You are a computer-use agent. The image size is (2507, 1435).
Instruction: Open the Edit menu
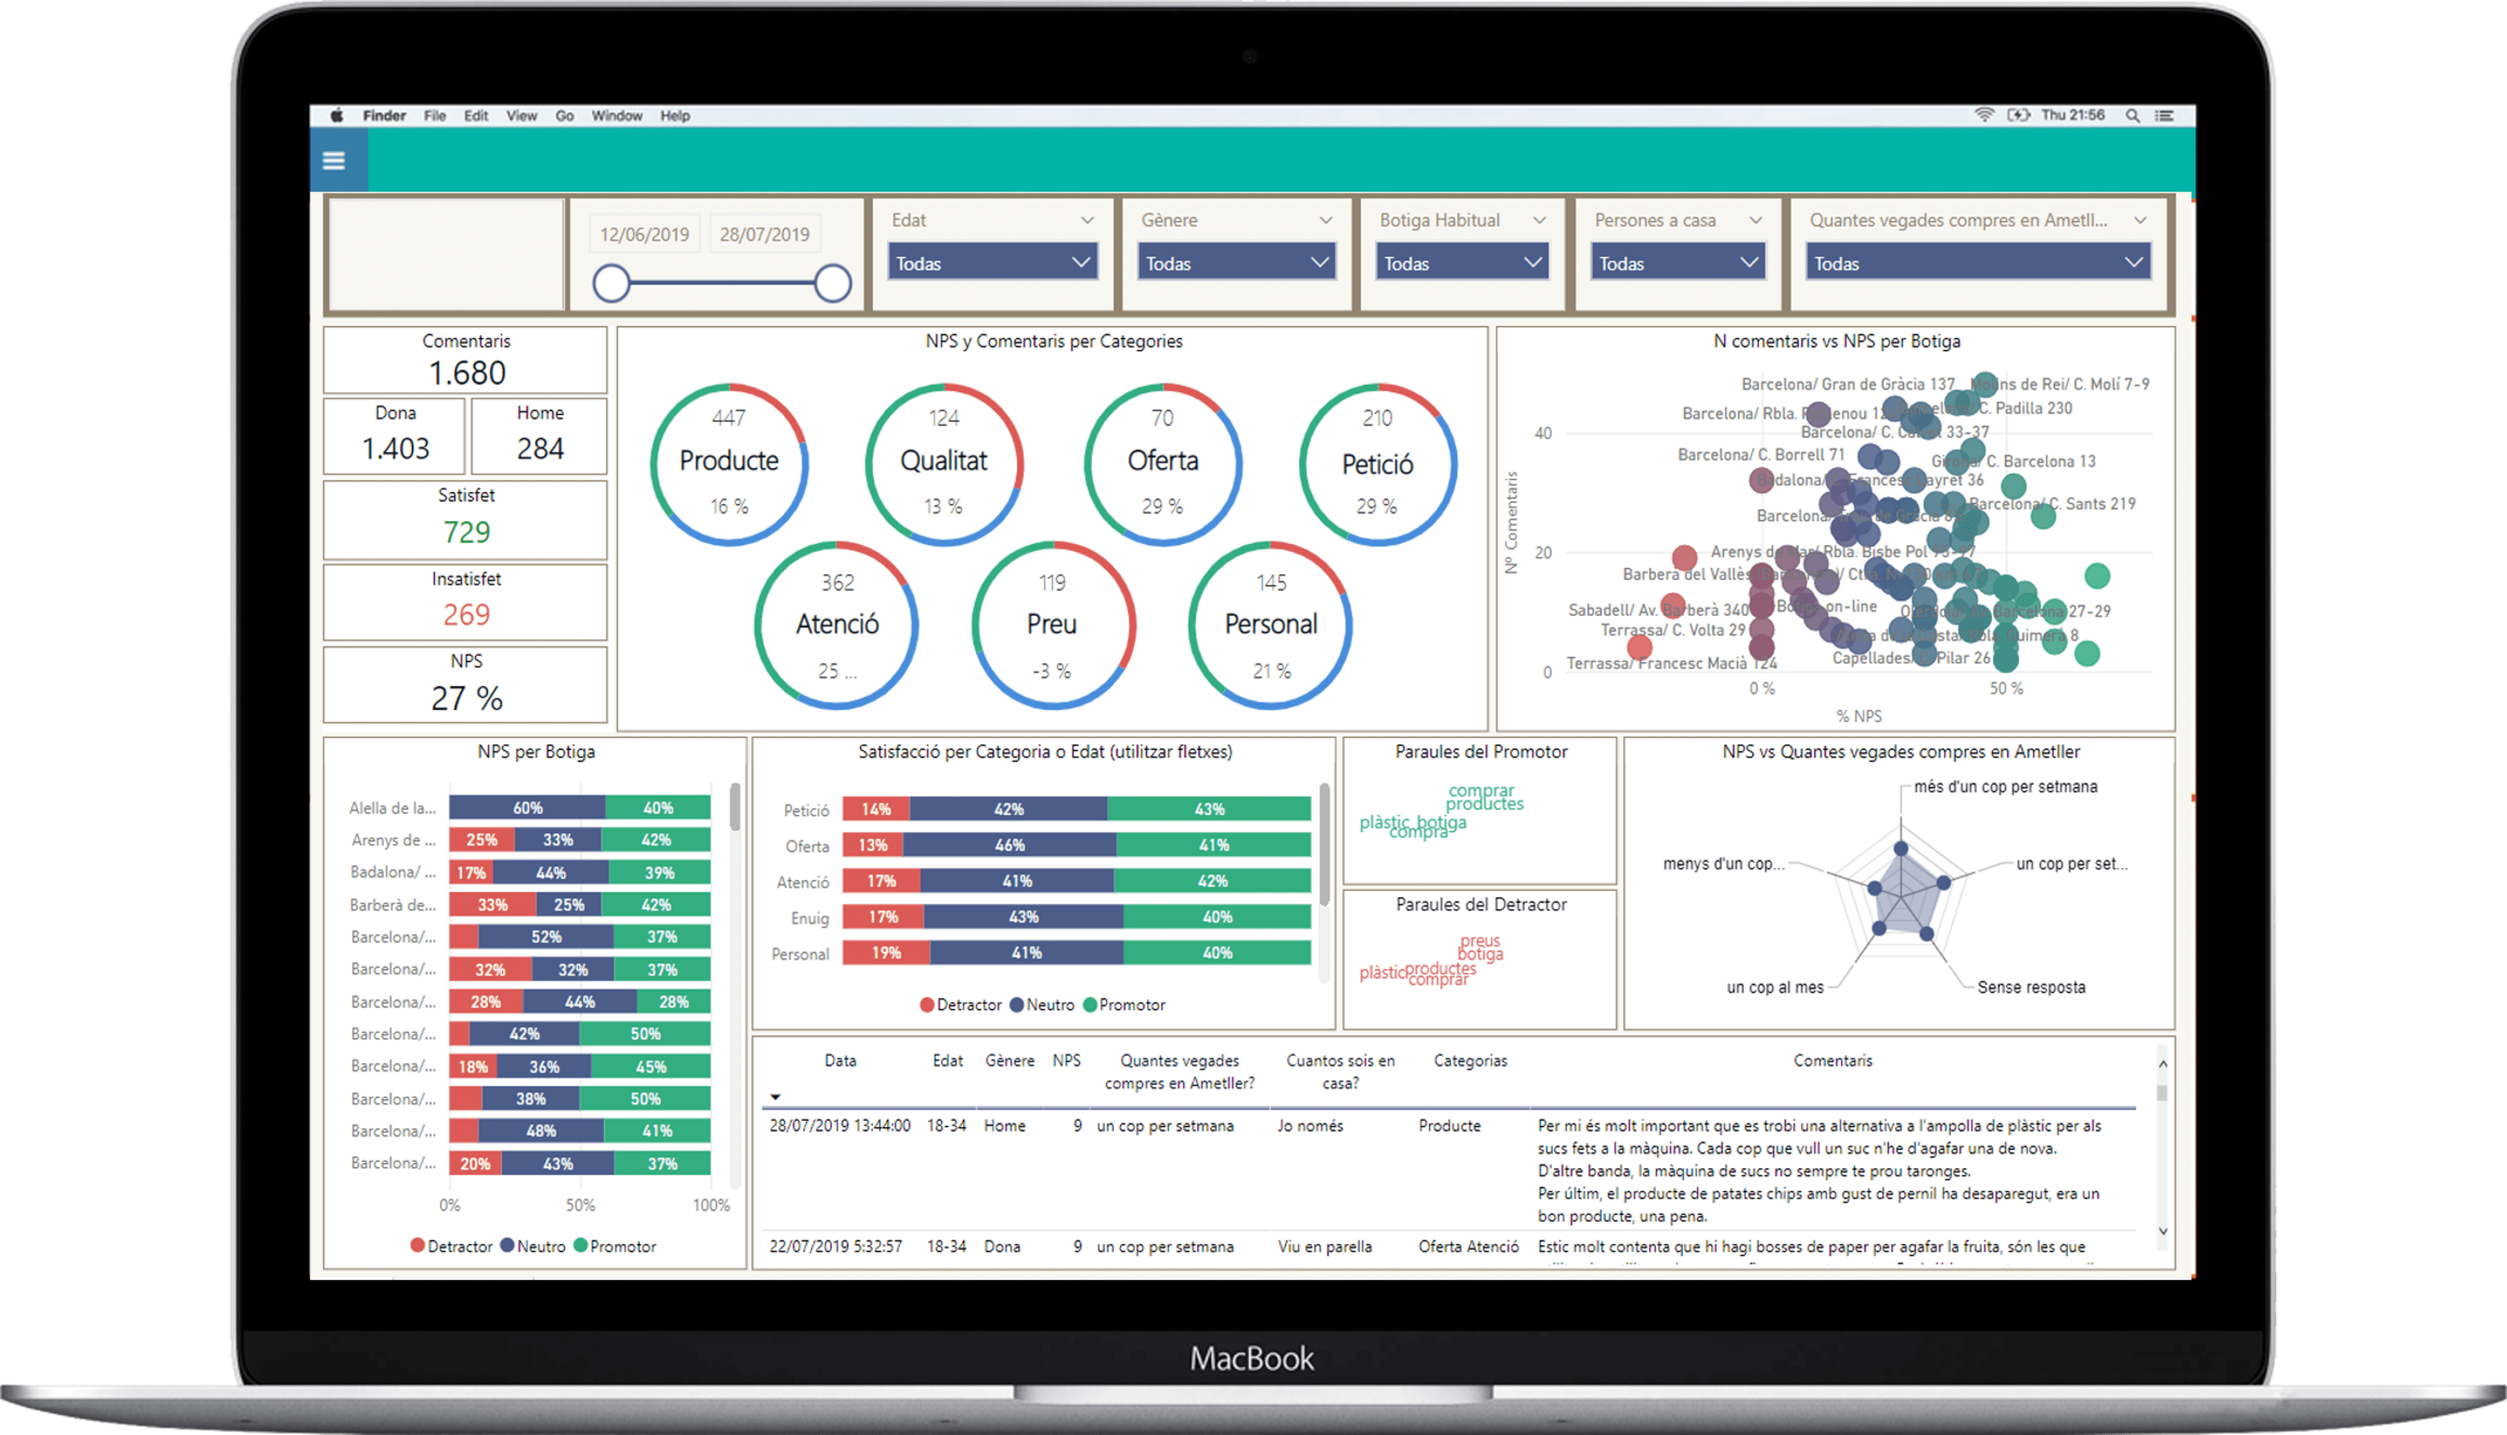(476, 115)
